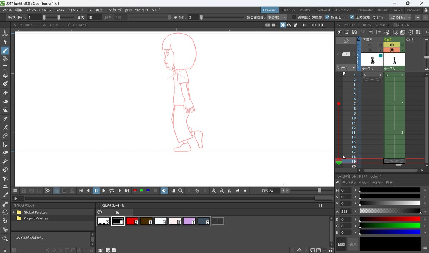Image resolution: width=429 pixels, height=253 pixels.
Task: Toggle Col2 camstand visibility
Action: click(392, 50)
